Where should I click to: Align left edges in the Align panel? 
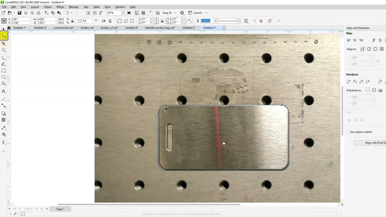pyautogui.click(x=349, y=40)
